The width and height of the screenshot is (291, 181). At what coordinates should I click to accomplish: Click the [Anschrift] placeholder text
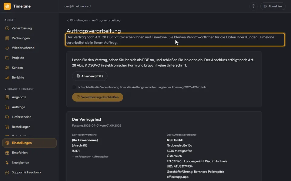[79, 145]
